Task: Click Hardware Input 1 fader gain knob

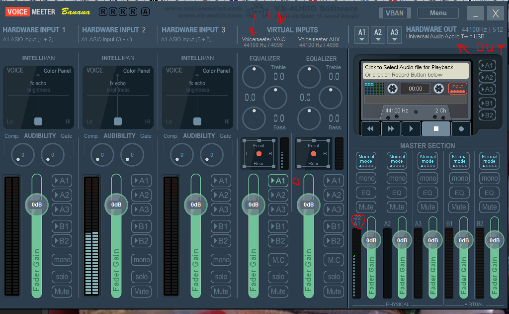Action: click(37, 205)
